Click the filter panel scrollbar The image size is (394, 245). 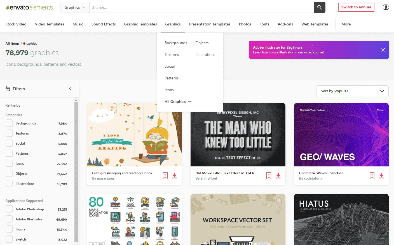(x=76, y=172)
